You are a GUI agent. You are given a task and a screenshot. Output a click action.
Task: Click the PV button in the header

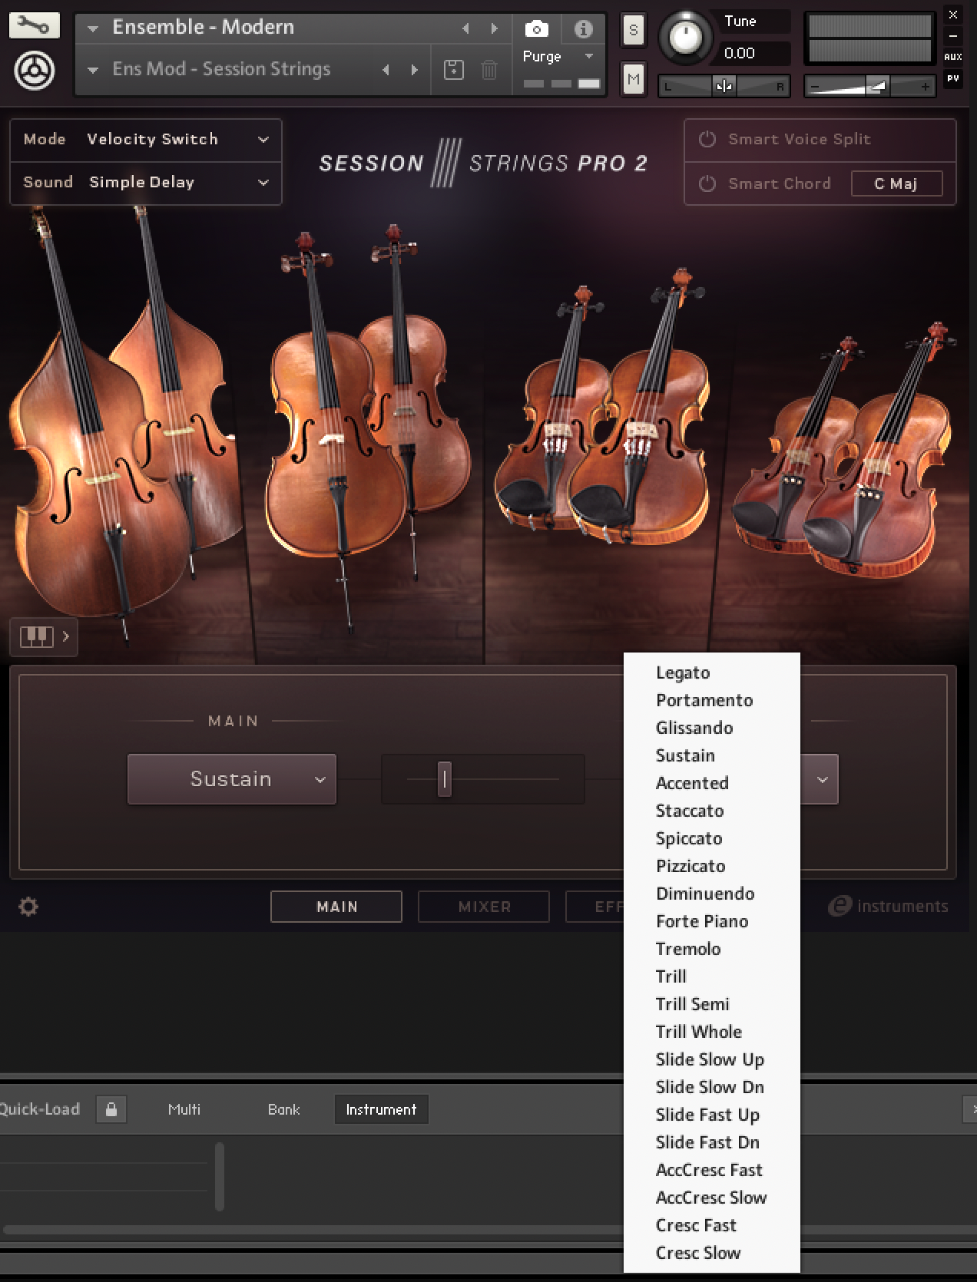(953, 78)
